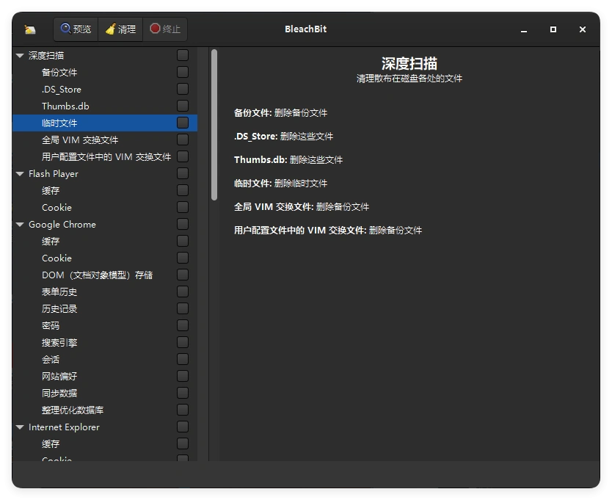This screenshot has height=500, width=612.
Task: Enable the 备份文件 checkbox
Action: (x=182, y=72)
